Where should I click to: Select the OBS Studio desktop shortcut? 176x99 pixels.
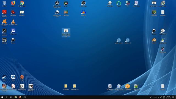[x=84, y=4]
